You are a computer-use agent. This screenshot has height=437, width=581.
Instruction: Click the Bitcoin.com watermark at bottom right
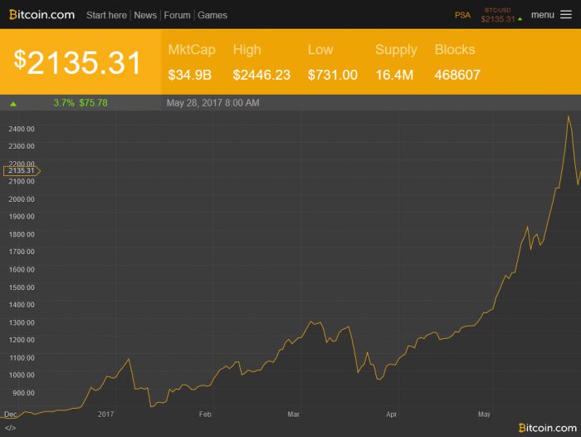[x=547, y=427]
